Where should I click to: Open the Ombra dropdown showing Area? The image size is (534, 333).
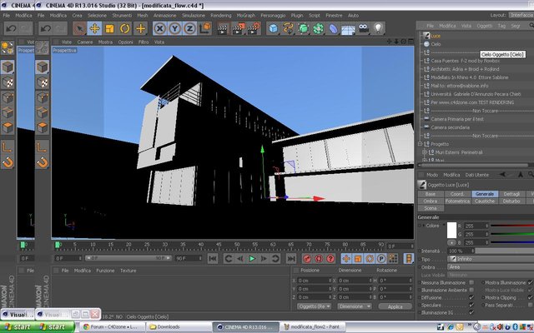click(491, 267)
